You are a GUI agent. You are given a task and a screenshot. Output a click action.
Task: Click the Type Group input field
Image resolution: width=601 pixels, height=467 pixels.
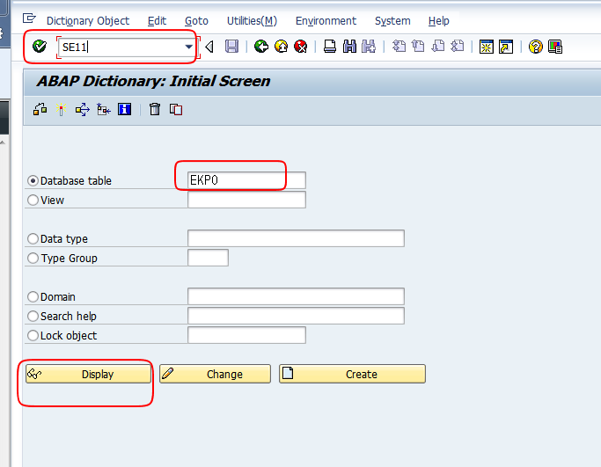[x=209, y=258]
